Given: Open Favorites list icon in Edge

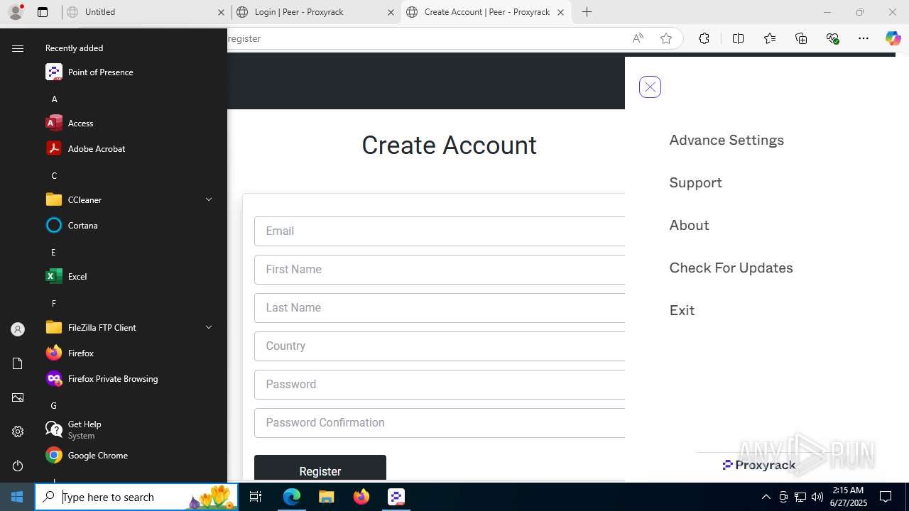Looking at the screenshot, I should [x=770, y=38].
